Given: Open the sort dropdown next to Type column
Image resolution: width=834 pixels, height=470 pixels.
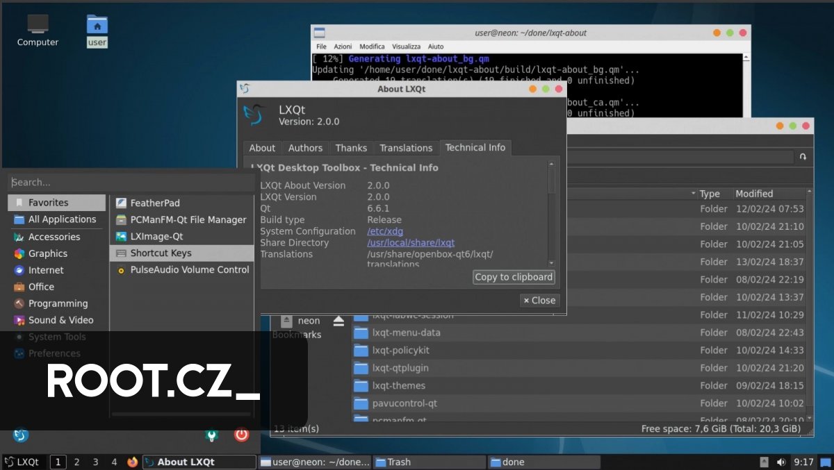Looking at the screenshot, I should pos(693,194).
